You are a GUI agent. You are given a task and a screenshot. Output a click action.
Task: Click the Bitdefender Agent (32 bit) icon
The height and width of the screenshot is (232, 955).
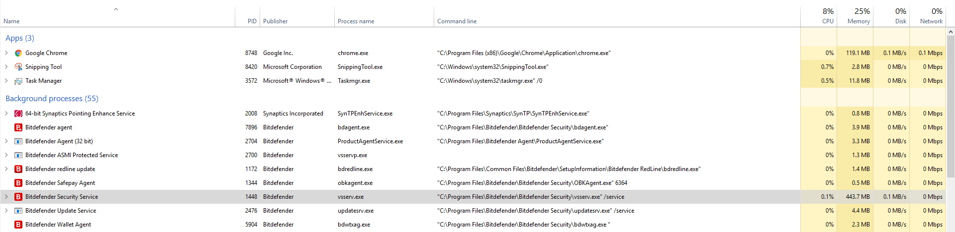pyautogui.click(x=18, y=141)
